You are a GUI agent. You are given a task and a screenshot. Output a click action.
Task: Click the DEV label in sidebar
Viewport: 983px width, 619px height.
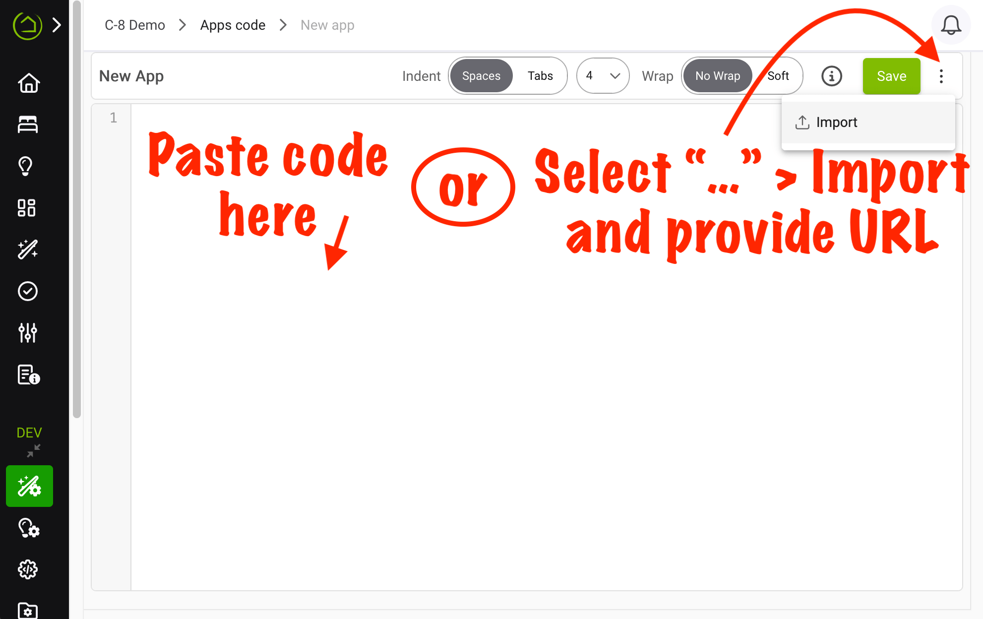point(29,433)
